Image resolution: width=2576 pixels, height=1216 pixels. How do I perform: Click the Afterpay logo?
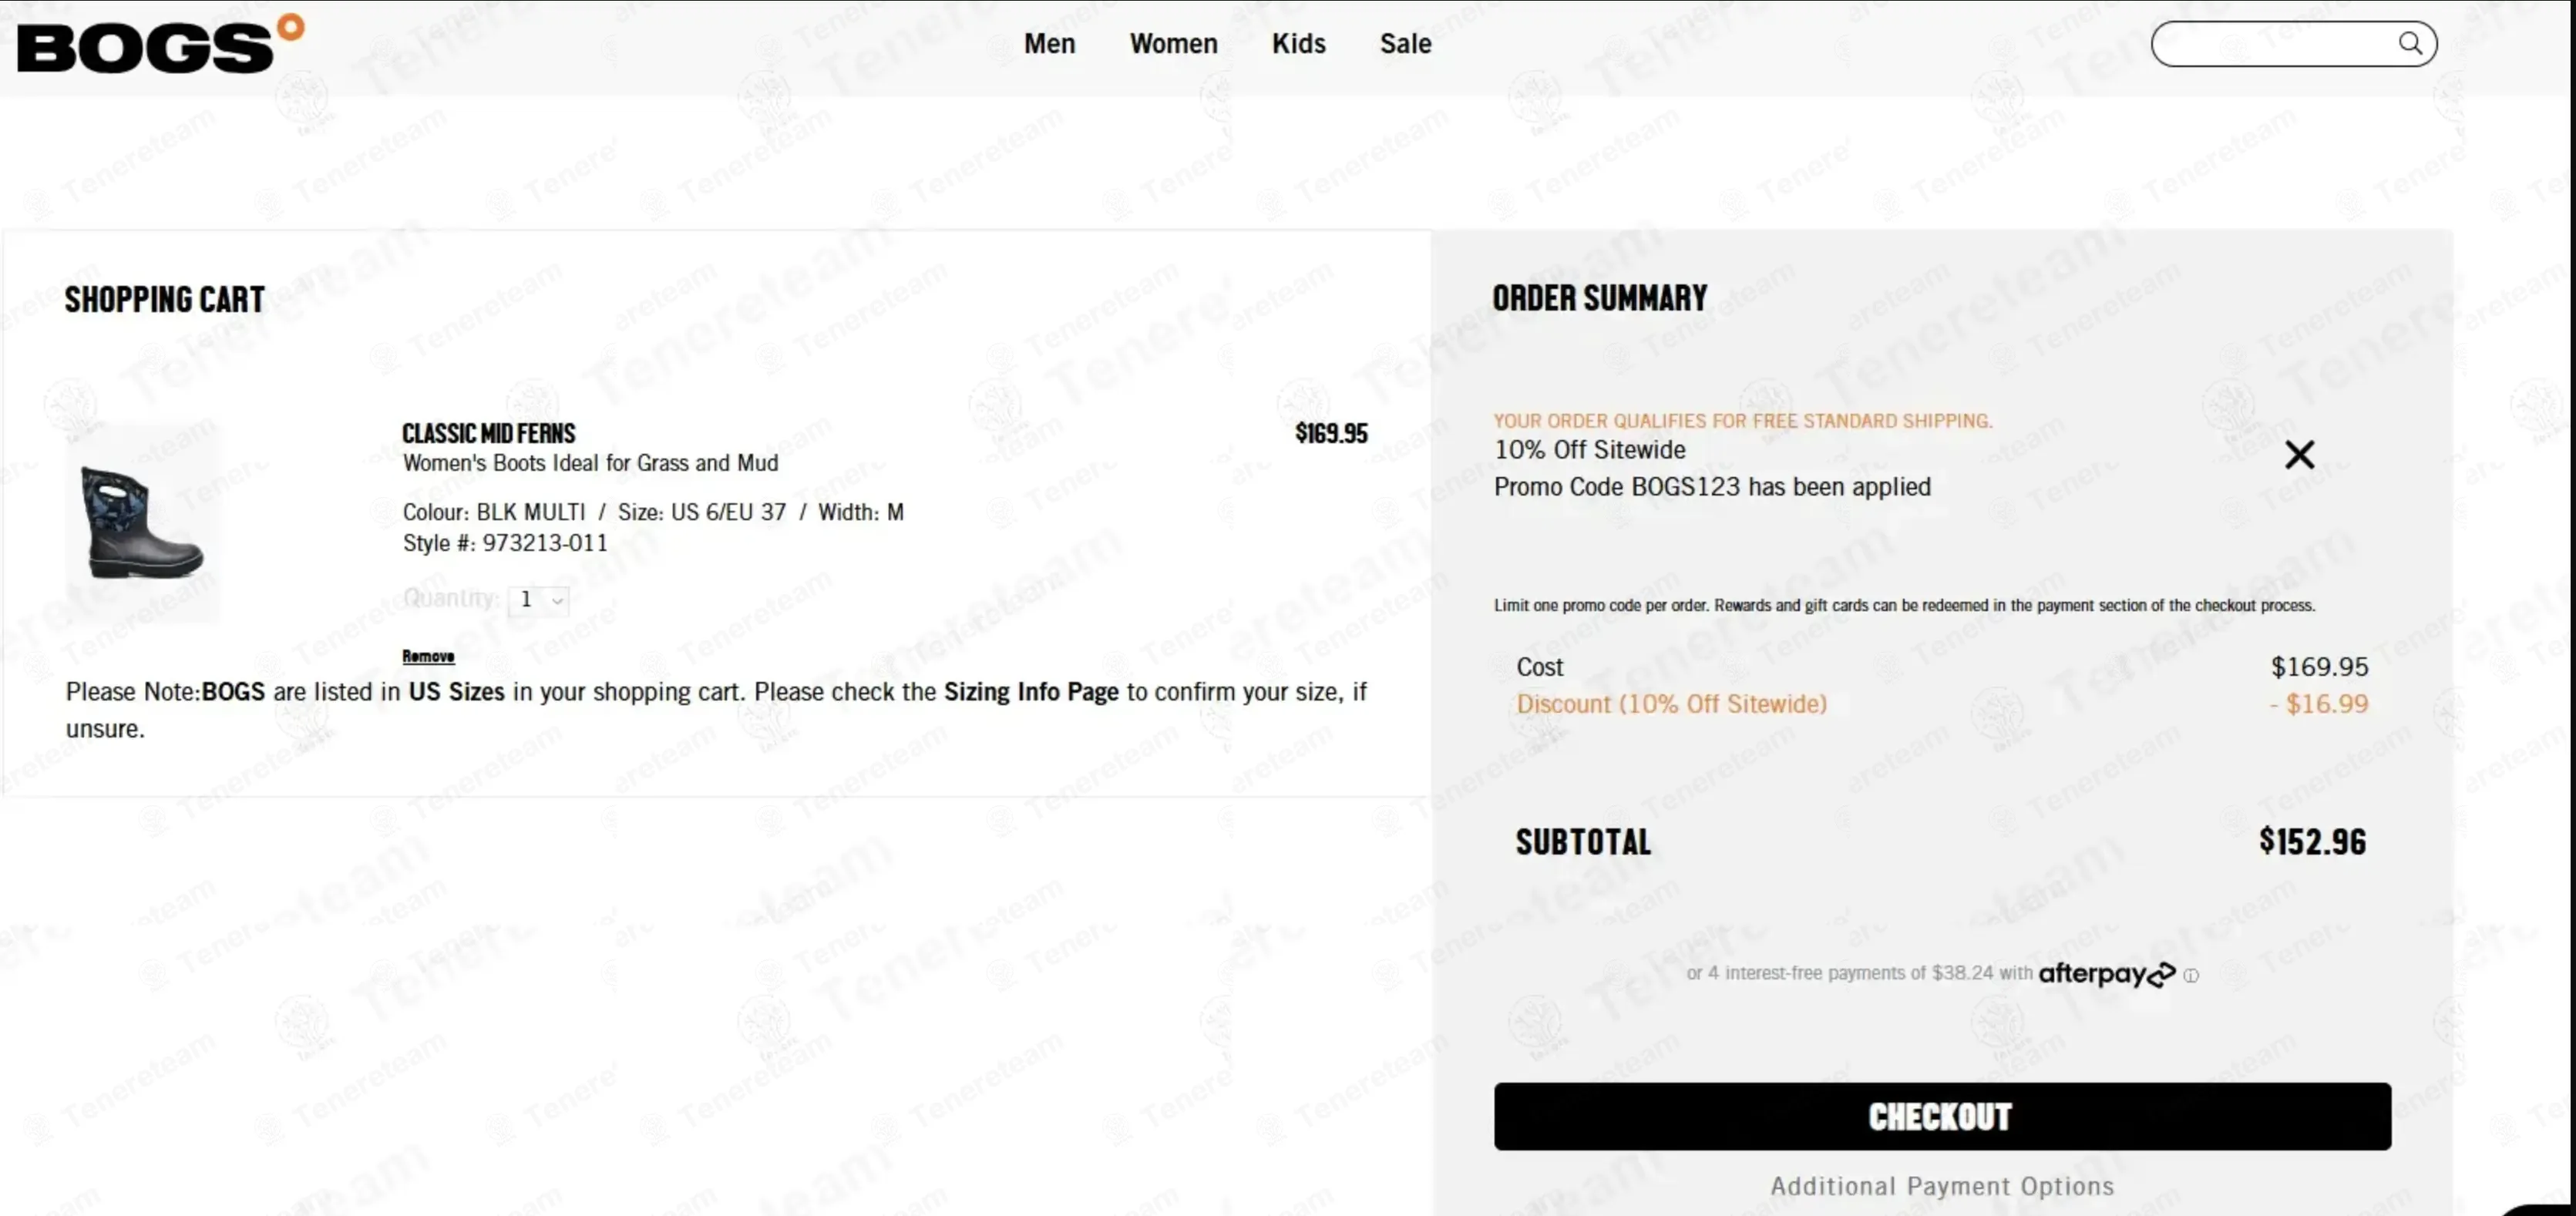(x=2106, y=973)
